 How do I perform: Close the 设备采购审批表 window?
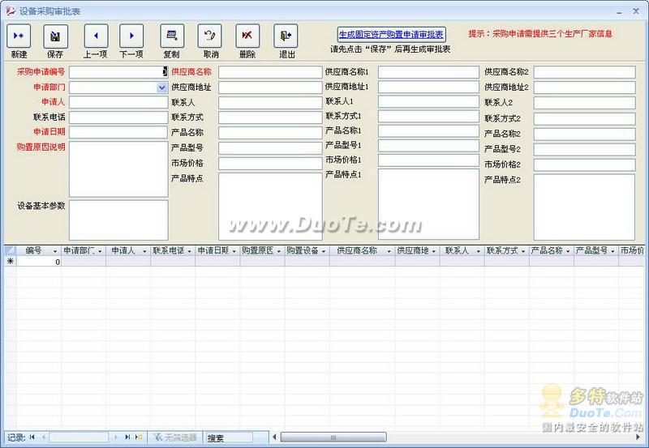click(x=636, y=11)
